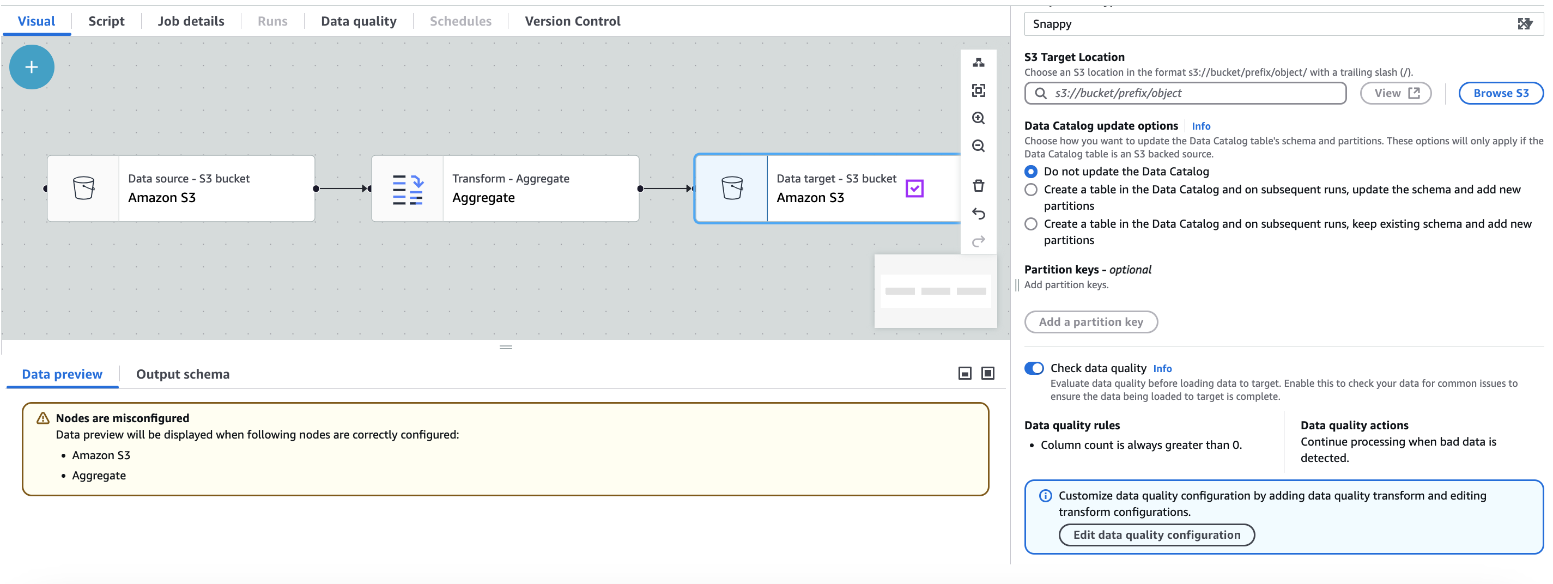Zoom in on the canvas
Image resolution: width=1553 pixels, height=584 pixels.
point(978,118)
